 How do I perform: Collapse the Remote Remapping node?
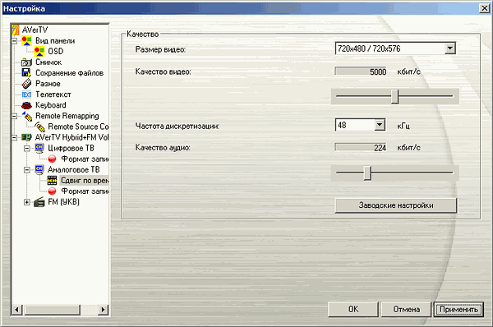(15, 116)
